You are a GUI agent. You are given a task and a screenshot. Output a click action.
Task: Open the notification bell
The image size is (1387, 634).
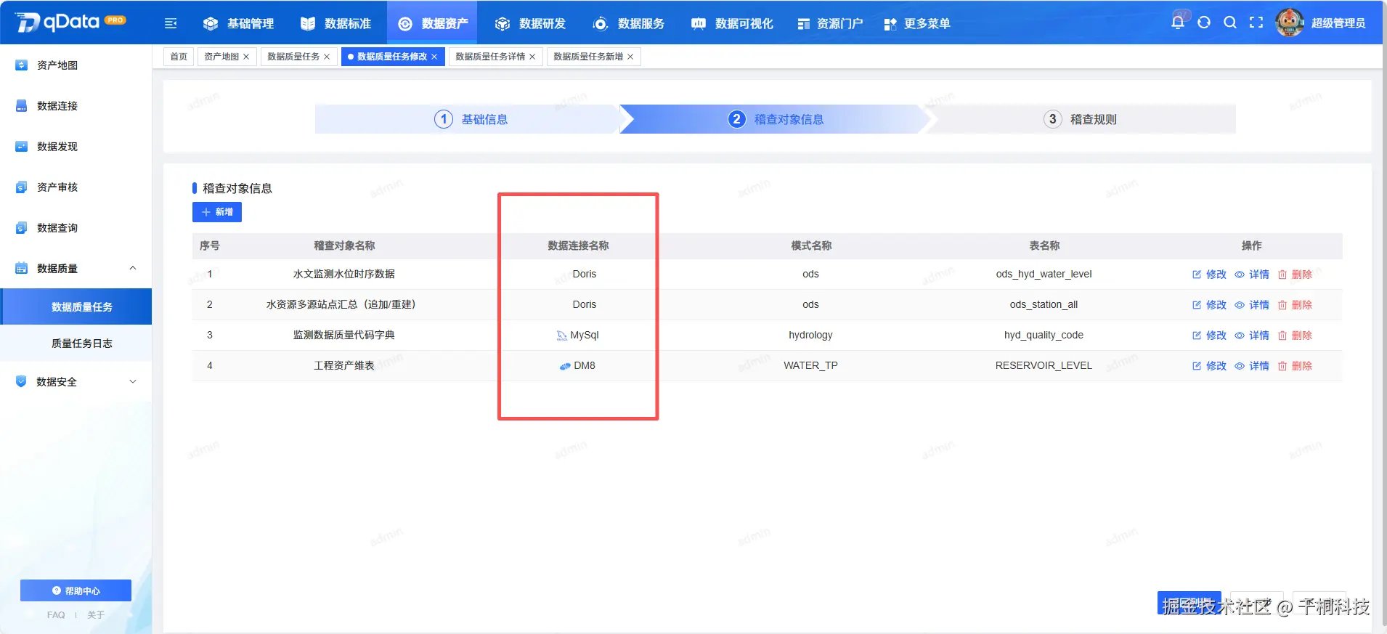pyautogui.click(x=1178, y=23)
